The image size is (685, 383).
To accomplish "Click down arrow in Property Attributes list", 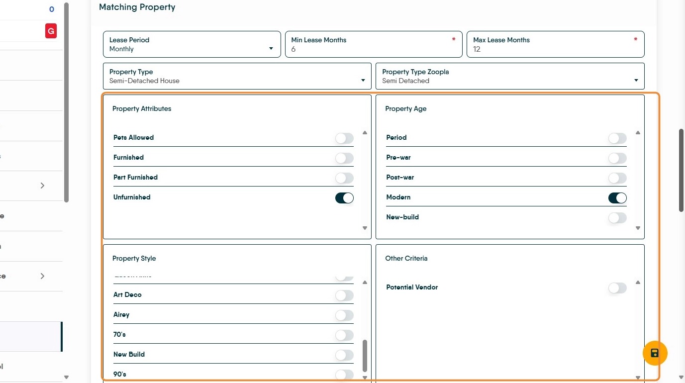I will (365, 228).
